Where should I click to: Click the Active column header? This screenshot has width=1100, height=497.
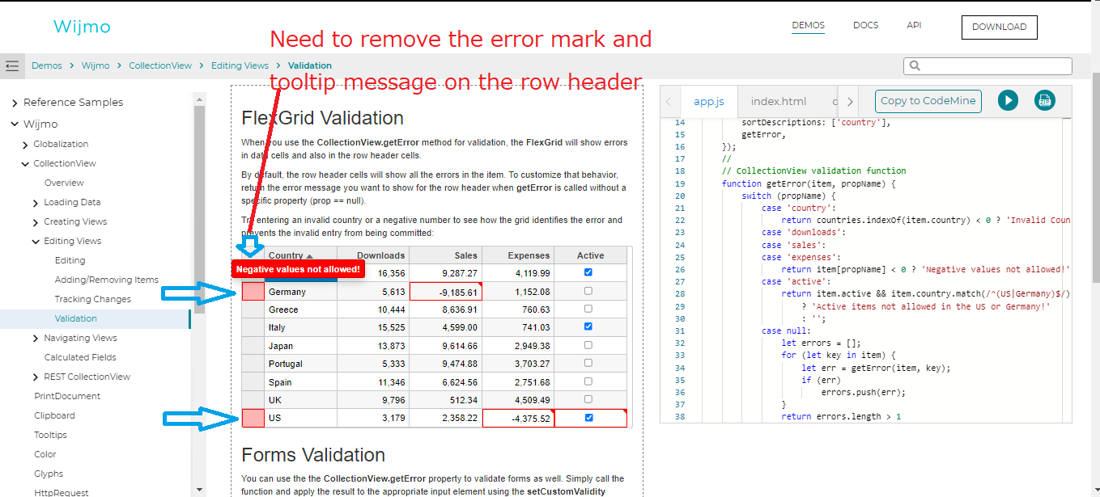(590, 255)
